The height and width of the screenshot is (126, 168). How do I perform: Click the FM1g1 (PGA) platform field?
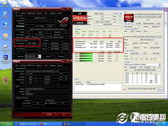pyautogui.click(x=108, y=25)
